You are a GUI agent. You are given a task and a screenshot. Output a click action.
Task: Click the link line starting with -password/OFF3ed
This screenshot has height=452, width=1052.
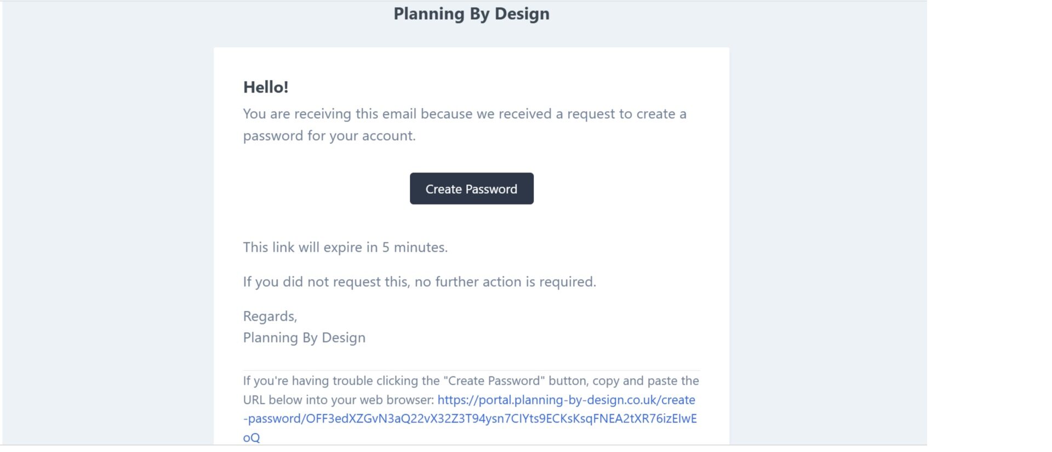click(x=470, y=419)
